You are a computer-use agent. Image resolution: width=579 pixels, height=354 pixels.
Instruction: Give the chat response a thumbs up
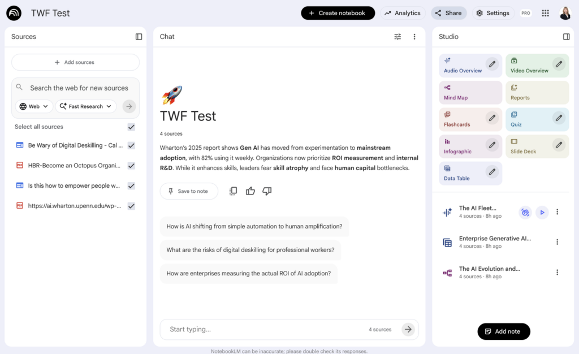click(250, 191)
